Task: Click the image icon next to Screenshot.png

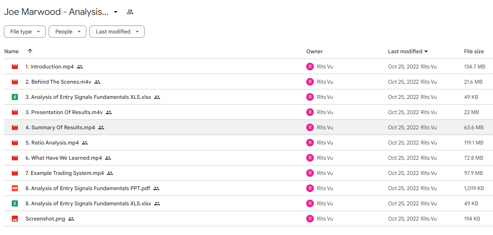Action: point(15,219)
